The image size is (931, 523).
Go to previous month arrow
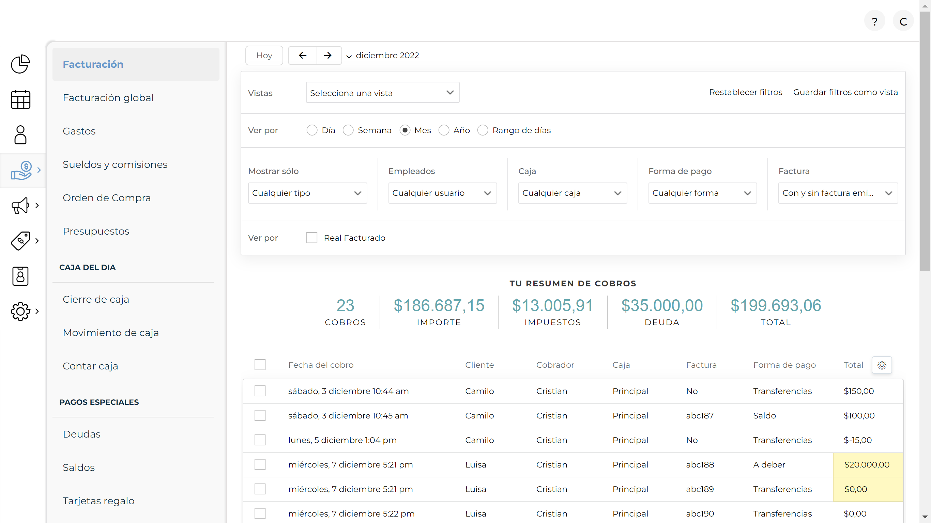(303, 55)
